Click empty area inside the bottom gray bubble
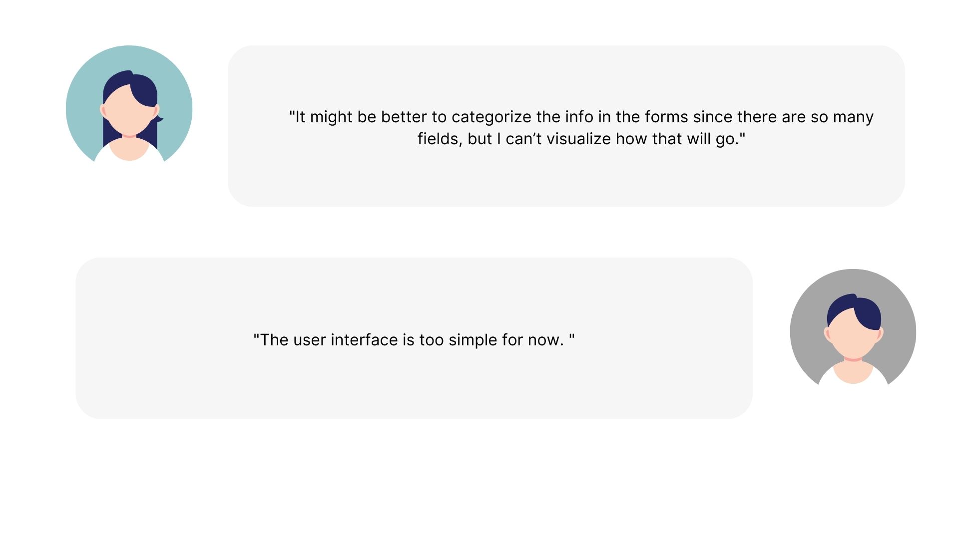 [414, 389]
